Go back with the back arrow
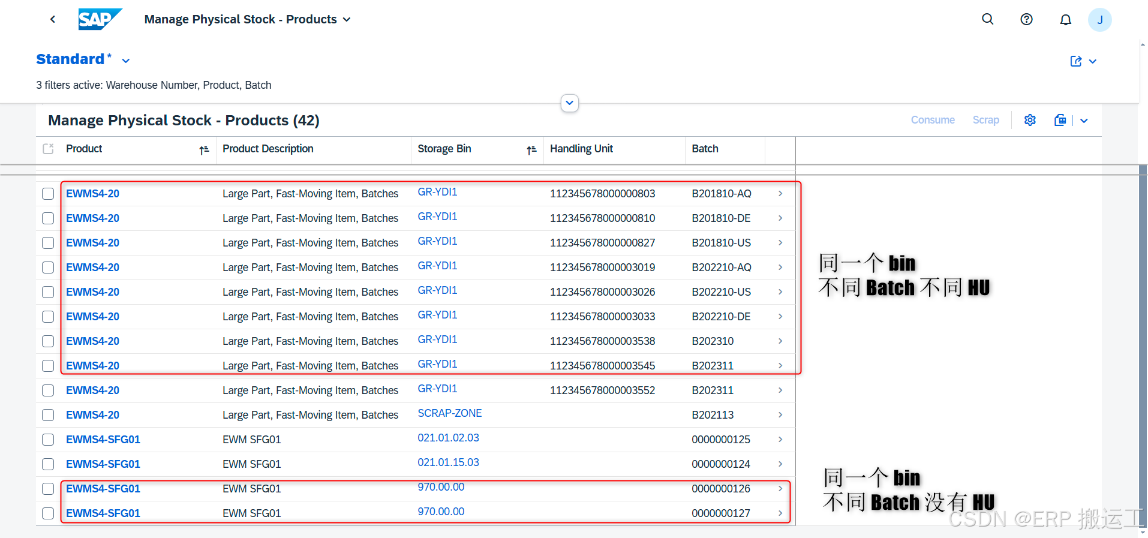 coord(53,19)
